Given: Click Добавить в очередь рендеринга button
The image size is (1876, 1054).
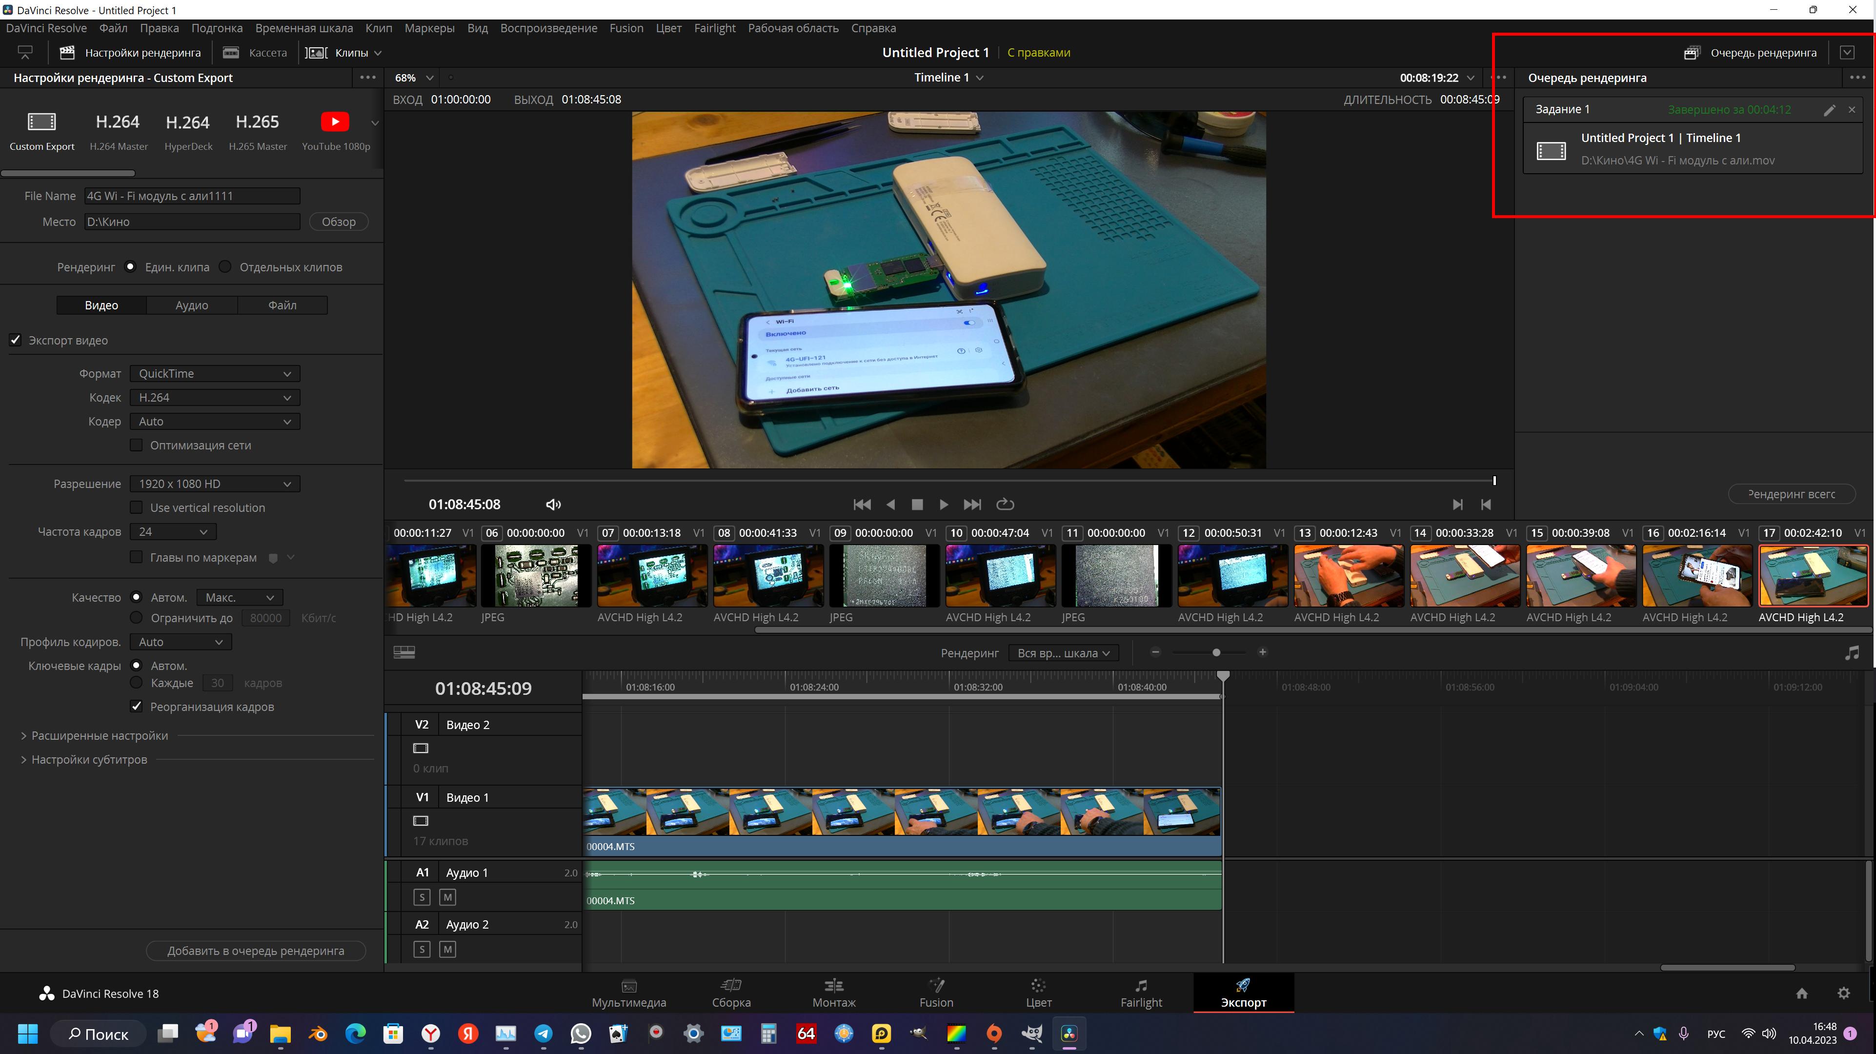Looking at the screenshot, I should (x=256, y=951).
